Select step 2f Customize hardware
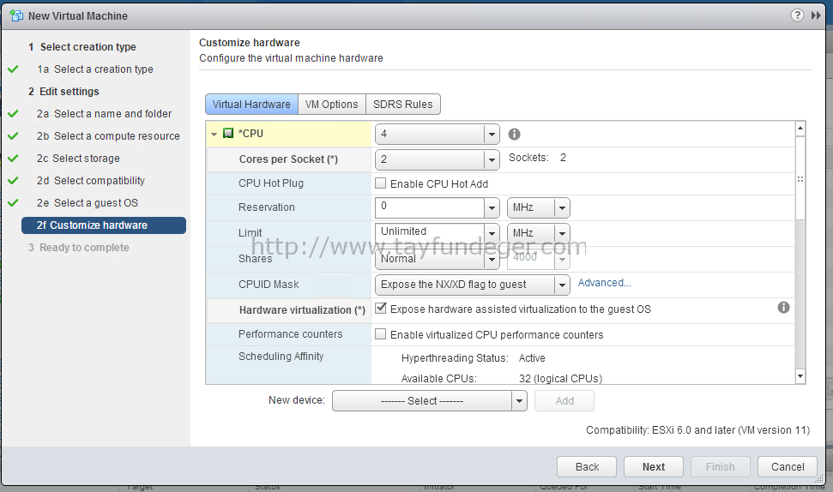Image resolution: width=833 pixels, height=492 pixels. click(104, 225)
